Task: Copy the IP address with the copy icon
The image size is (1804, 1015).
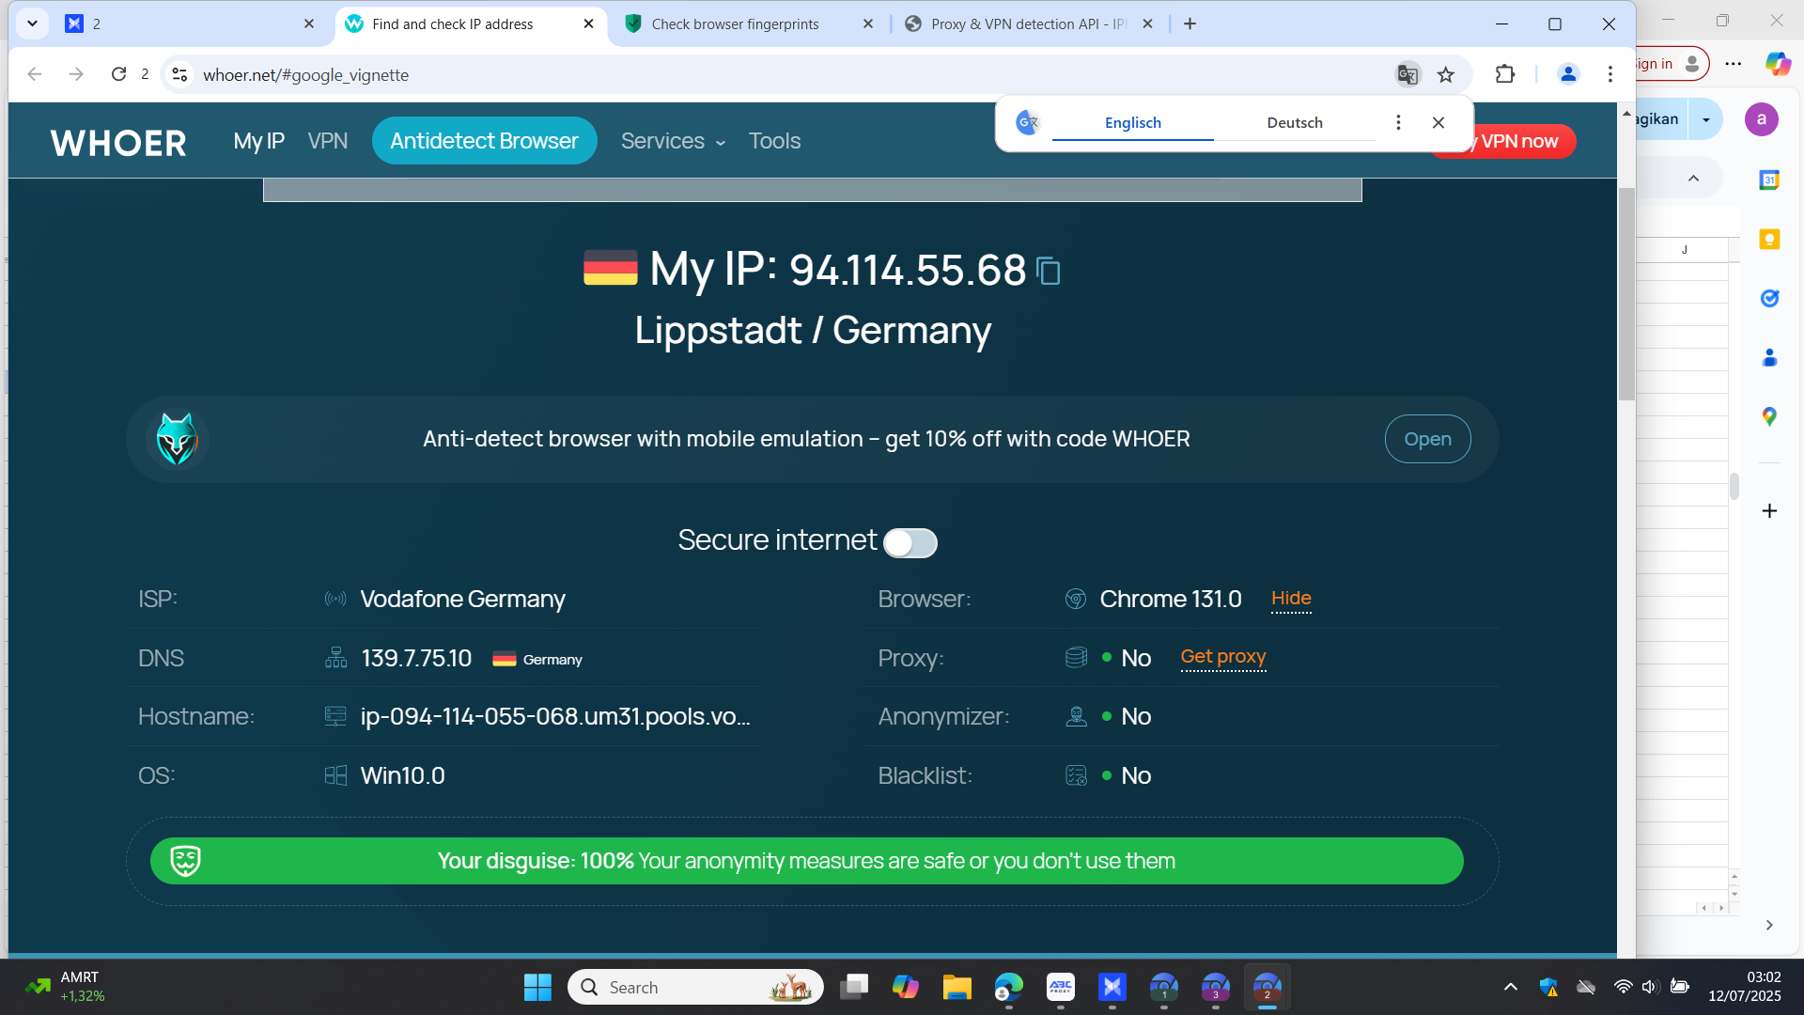Action: tap(1048, 272)
